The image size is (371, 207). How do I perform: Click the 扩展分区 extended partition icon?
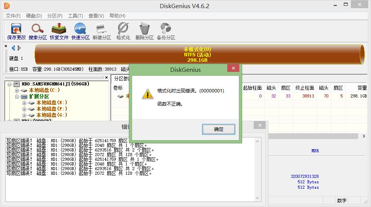pyautogui.click(x=24, y=97)
